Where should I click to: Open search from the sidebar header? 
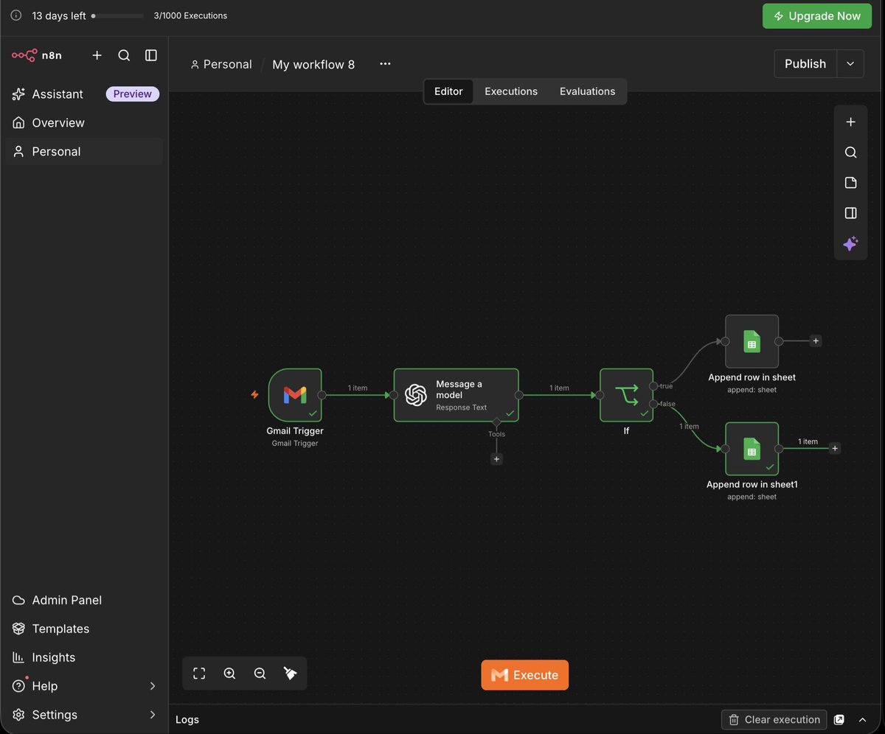[124, 55]
